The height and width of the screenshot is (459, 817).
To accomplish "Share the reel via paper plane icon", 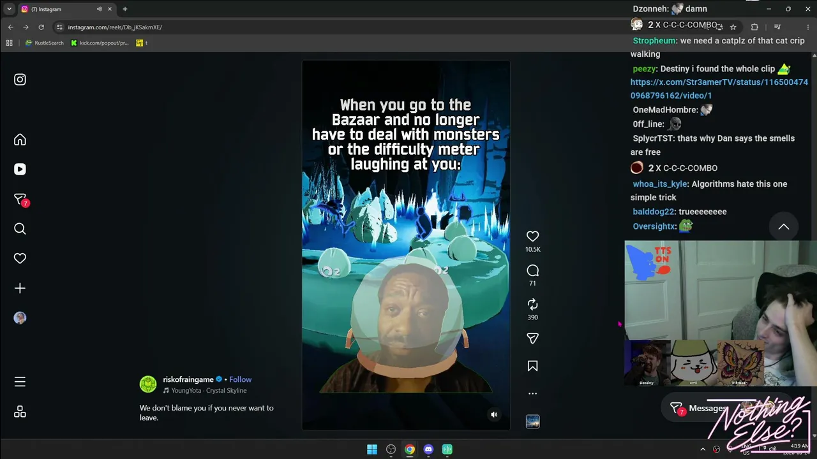I will point(532,339).
